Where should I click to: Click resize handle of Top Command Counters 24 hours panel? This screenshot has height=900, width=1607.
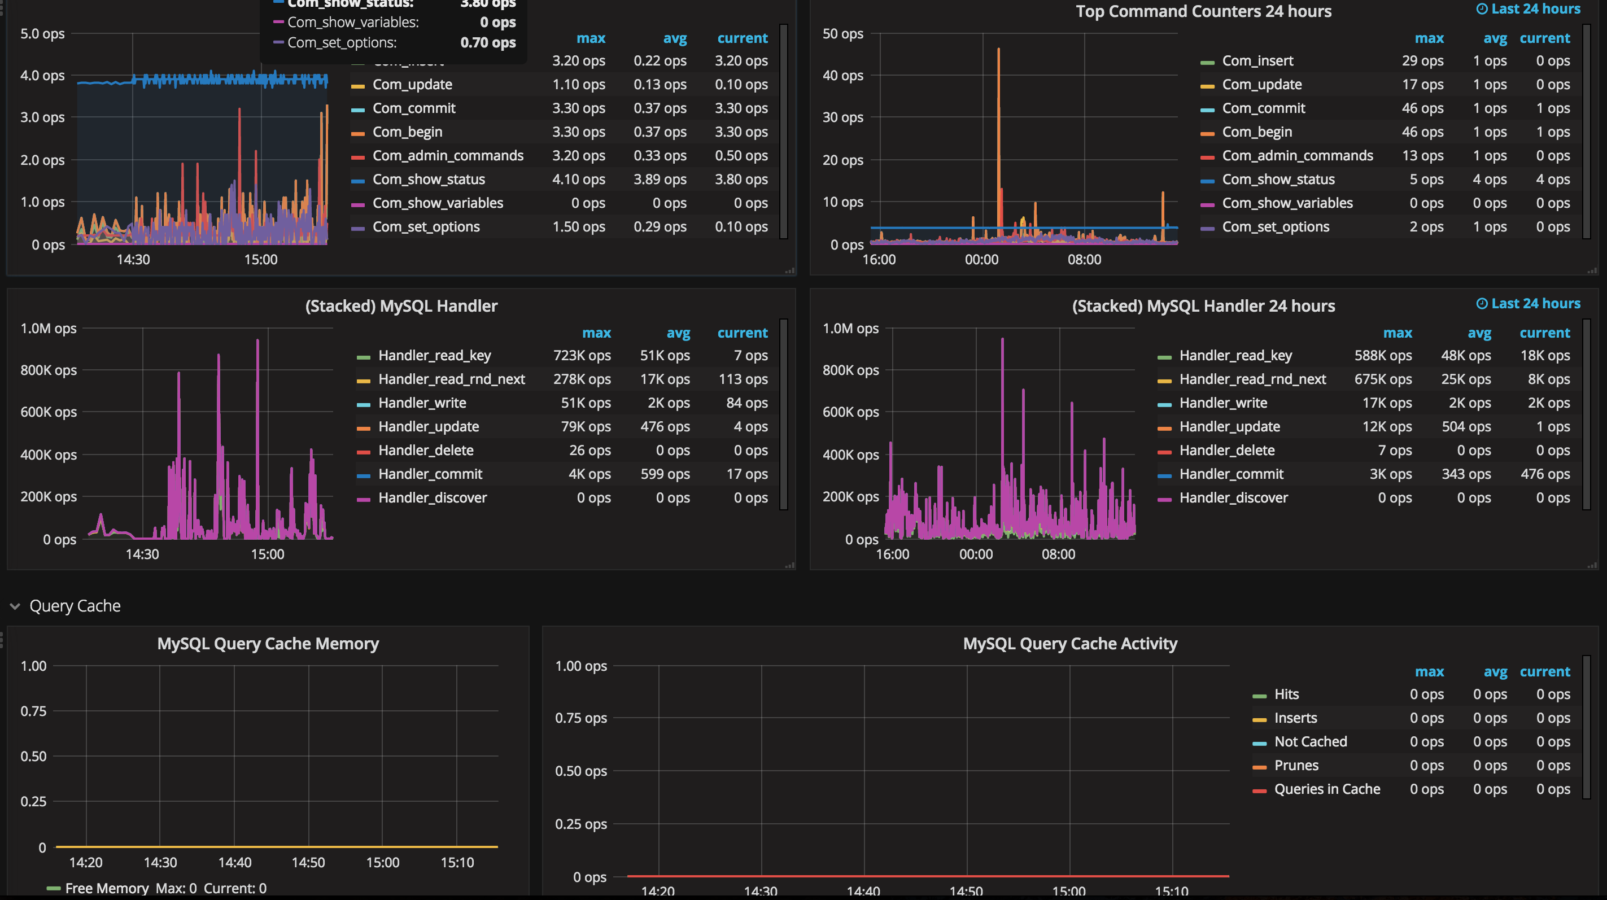pos(1591,270)
